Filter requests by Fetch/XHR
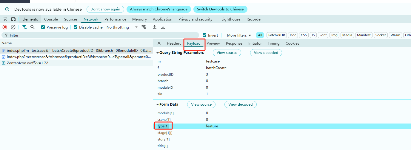 coord(277,35)
